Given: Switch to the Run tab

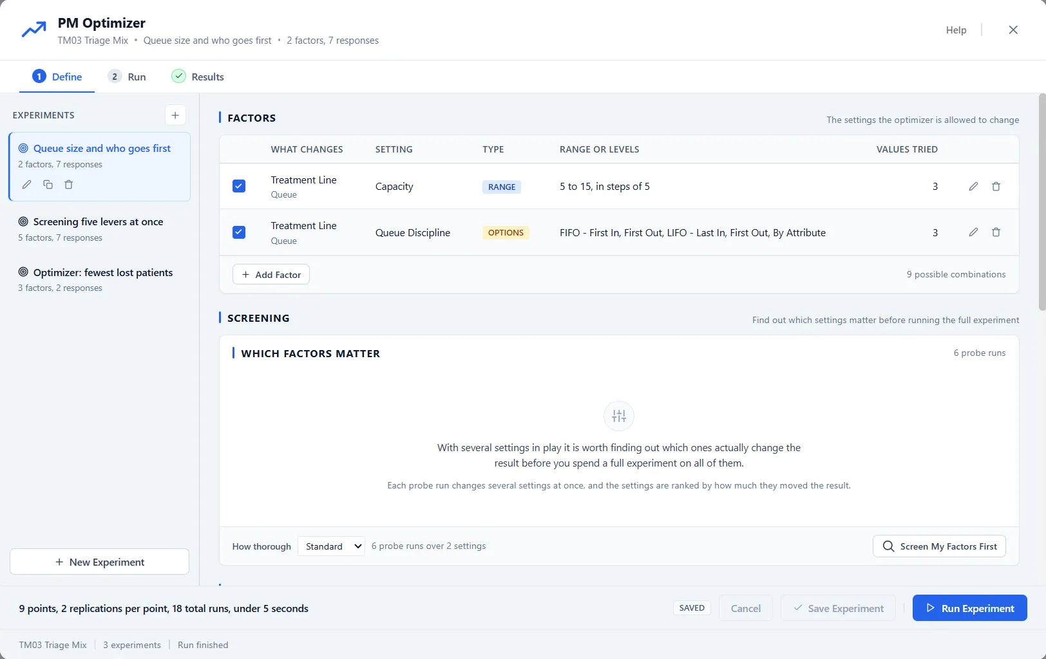Looking at the screenshot, I should point(127,77).
